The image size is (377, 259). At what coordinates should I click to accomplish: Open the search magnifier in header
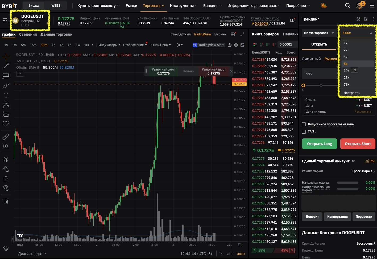[x=347, y=6]
